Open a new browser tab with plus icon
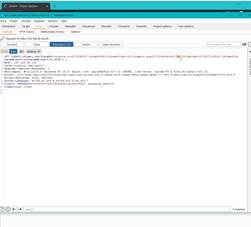 click(x=55, y=6)
